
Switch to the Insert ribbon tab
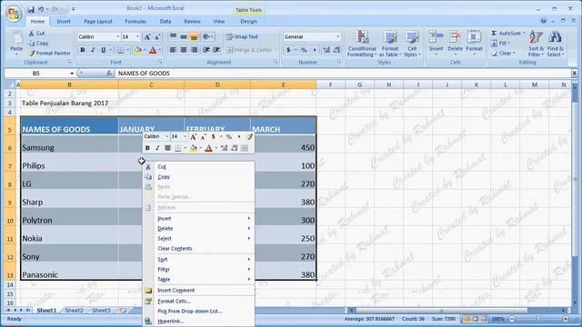[x=64, y=22]
